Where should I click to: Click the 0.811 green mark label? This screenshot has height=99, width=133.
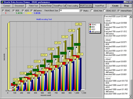[63, 53]
